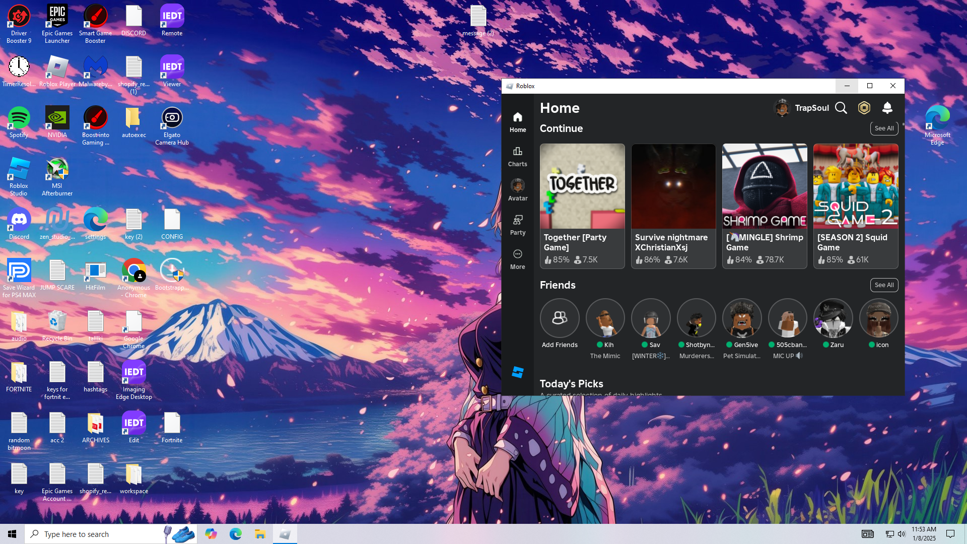Viewport: 967px width, 544px height.
Task: Click the Add Friends circle button
Action: [560, 318]
